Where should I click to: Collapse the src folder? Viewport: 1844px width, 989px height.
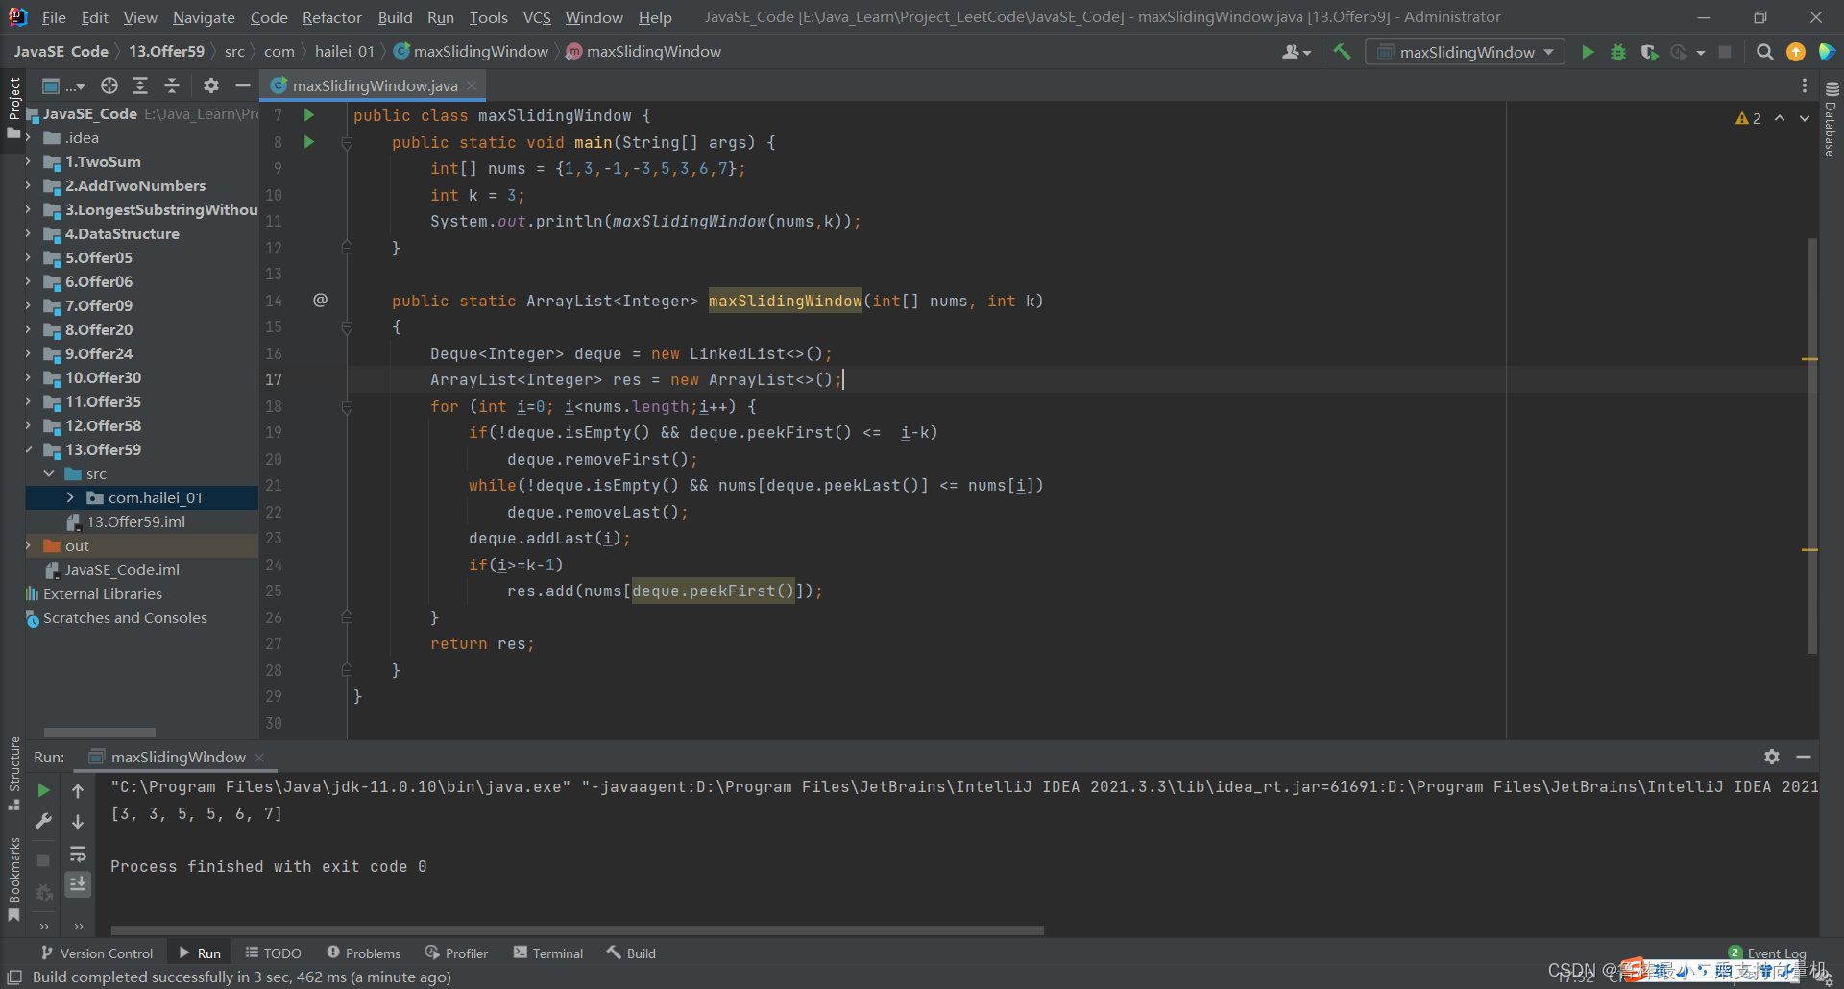[49, 474]
